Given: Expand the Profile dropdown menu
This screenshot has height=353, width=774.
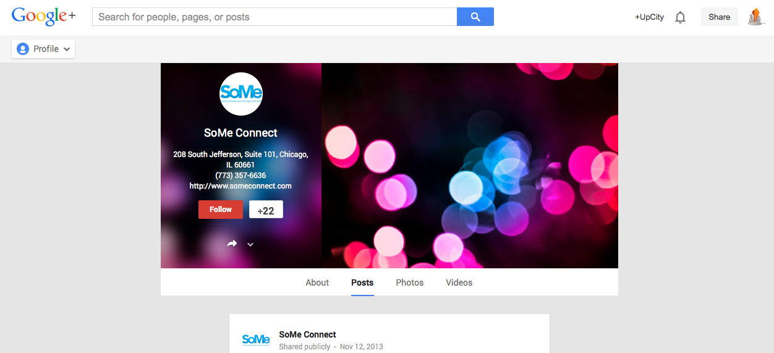Looking at the screenshot, I should tap(43, 49).
